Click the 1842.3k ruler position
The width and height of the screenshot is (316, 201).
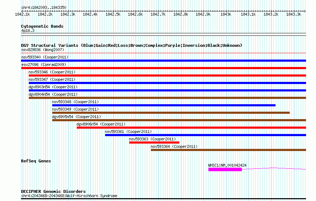(68, 14)
